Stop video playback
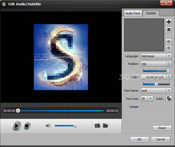 pyautogui.click(x=26, y=126)
